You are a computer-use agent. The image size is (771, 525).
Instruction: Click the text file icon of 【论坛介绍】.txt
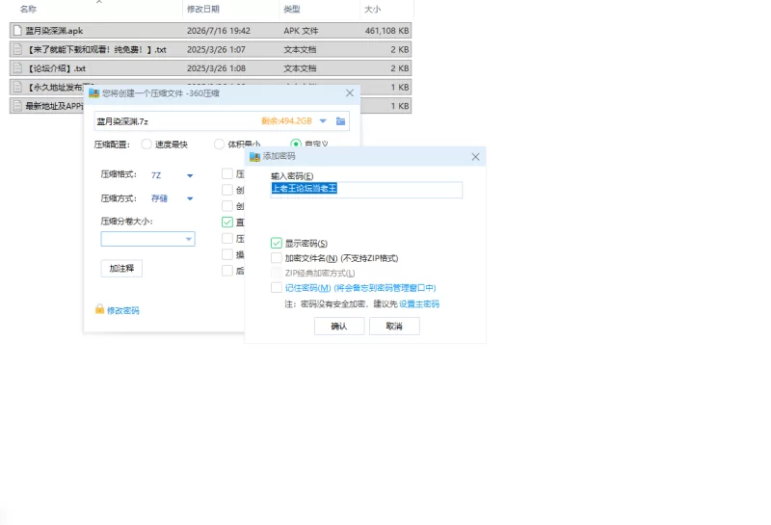point(17,68)
